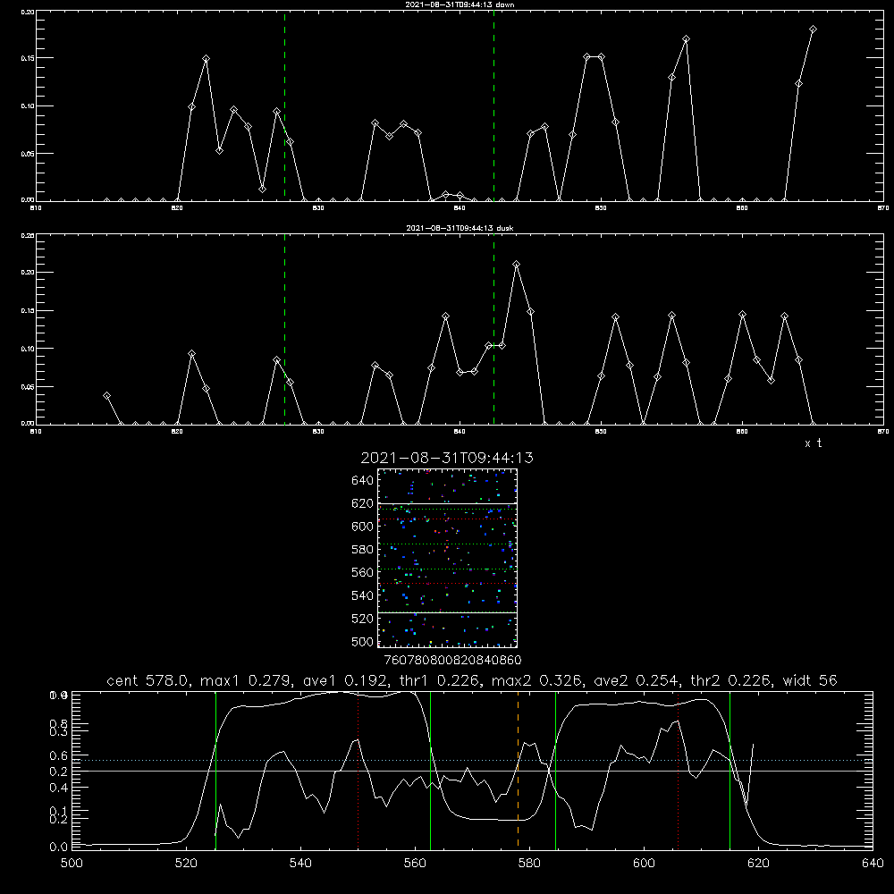
Task: Select the "max2 0.326" value
Action: coord(536,680)
